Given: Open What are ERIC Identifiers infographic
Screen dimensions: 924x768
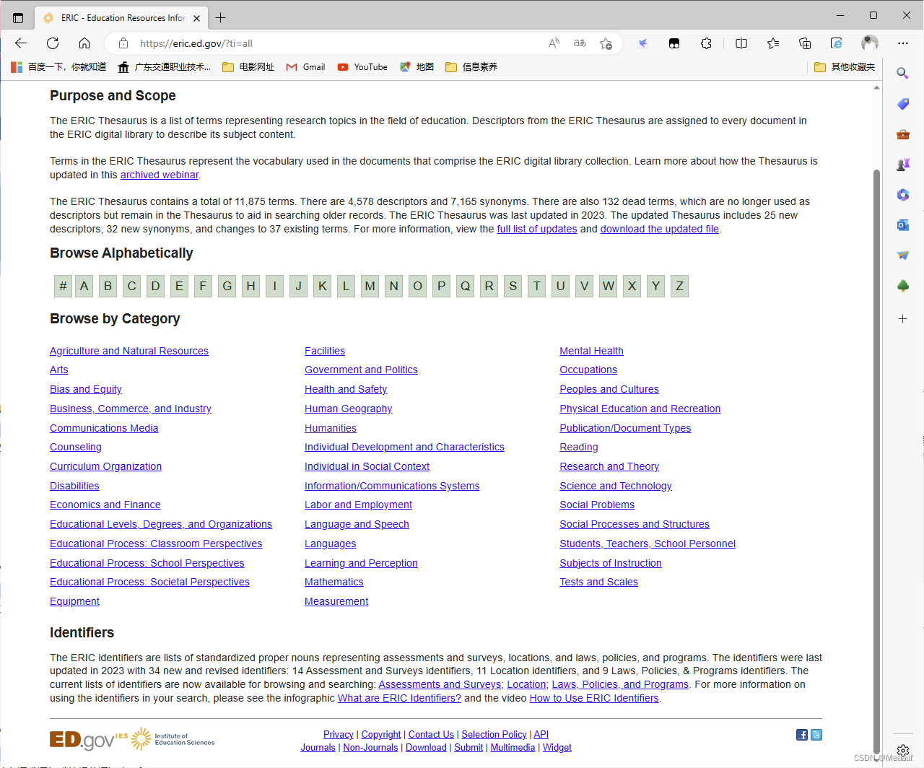Looking at the screenshot, I should point(399,698).
